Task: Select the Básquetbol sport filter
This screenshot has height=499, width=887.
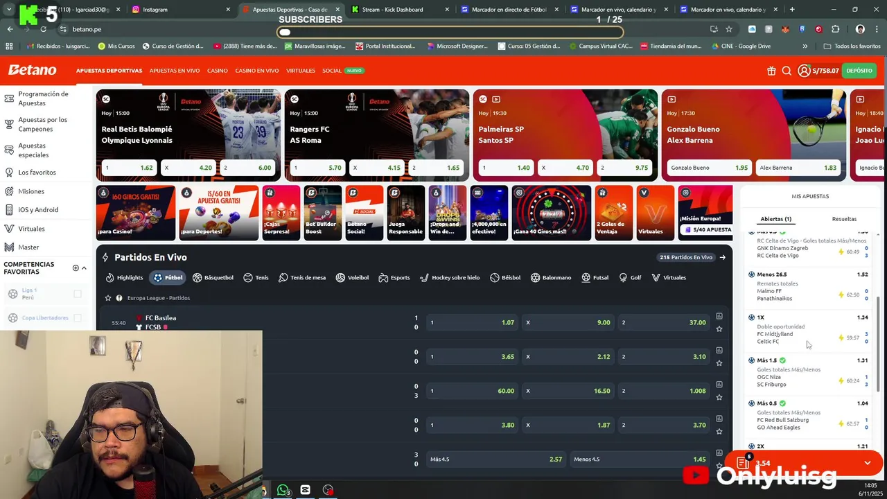Action: (x=213, y=277)
